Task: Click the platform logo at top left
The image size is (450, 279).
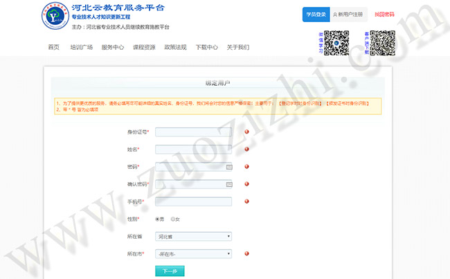Action: (x=55, y=17)
